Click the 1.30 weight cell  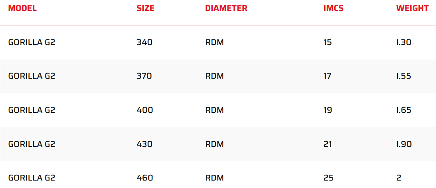pyautogui.click(x=404, y=42)
